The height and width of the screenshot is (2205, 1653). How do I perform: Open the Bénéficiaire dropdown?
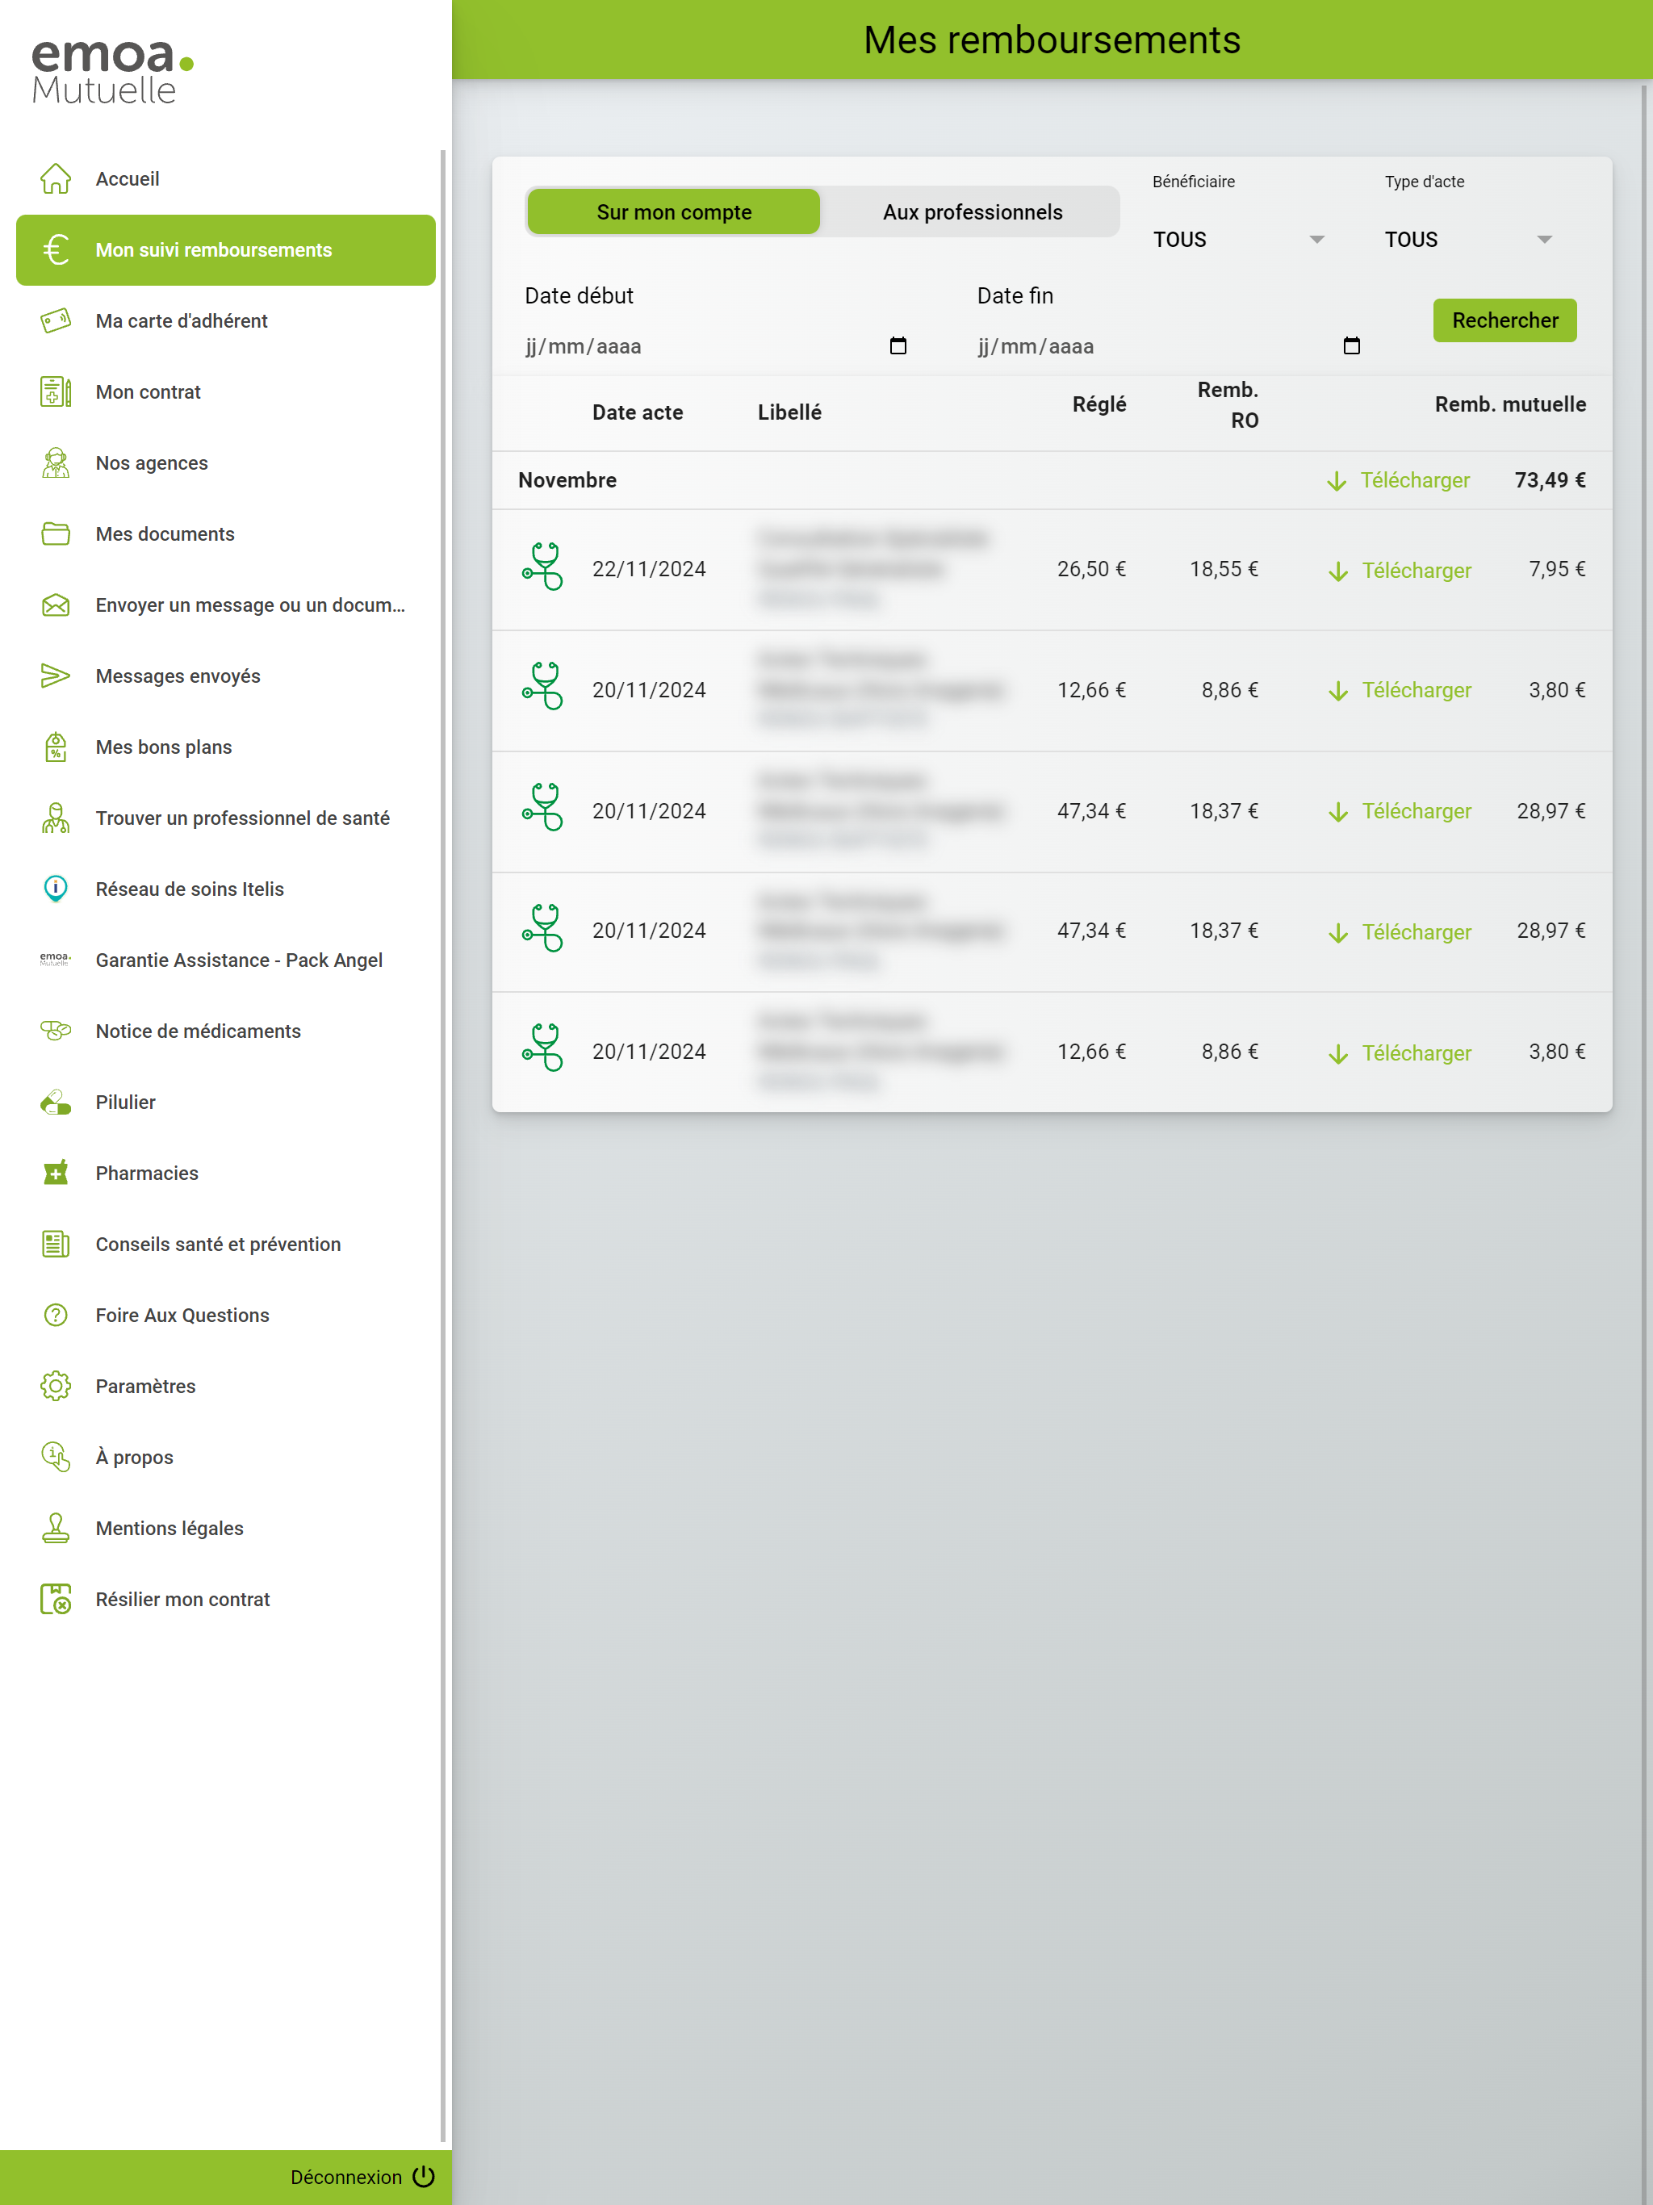pos(1238,239)
